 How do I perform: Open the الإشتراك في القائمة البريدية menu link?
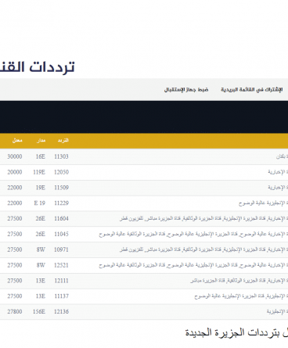(x=251, y=90)
